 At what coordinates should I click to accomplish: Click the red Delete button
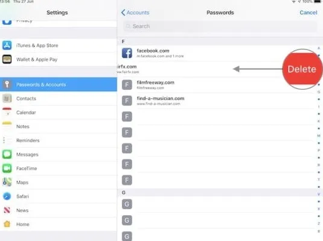(302, 69)
